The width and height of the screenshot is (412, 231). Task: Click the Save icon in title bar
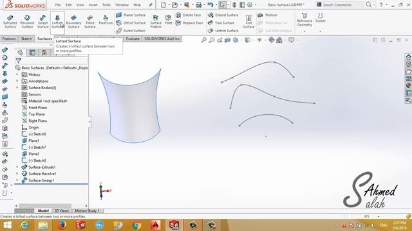187,4
